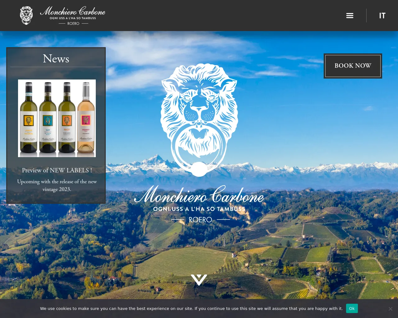Click the lion head logo in header

pos(26,16)
